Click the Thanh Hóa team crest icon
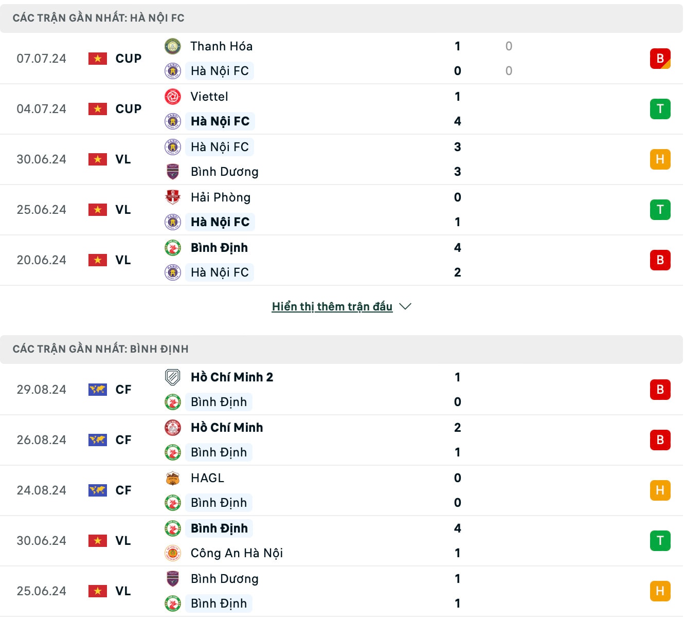 pyautogui.click(x=173, y=46)
